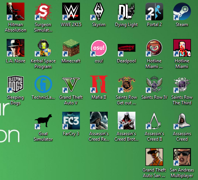The width and height of the screenshot is (198, 180).
Task: Select the Portal 2 icon
Action: pyautogui.click(x=154, y=12)
